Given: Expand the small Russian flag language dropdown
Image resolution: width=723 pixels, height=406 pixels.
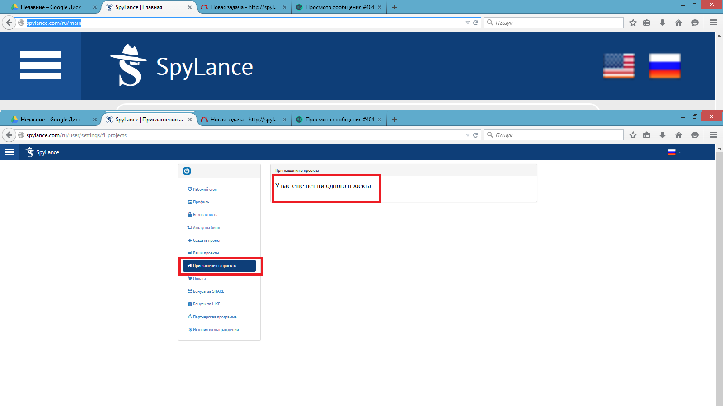Looking at the screenshot, I should [x=674, y=152].
